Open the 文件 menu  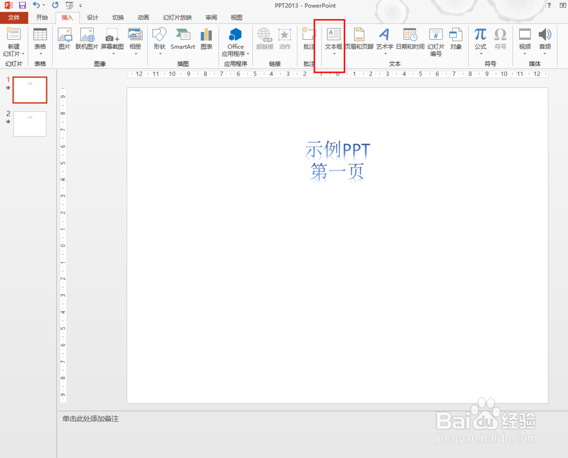[14, 17]
